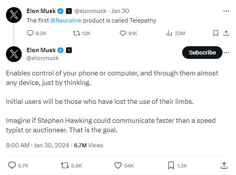Open the Jan 30 timestamp of first tweet

pyautogui.click(x=120, y=11)
